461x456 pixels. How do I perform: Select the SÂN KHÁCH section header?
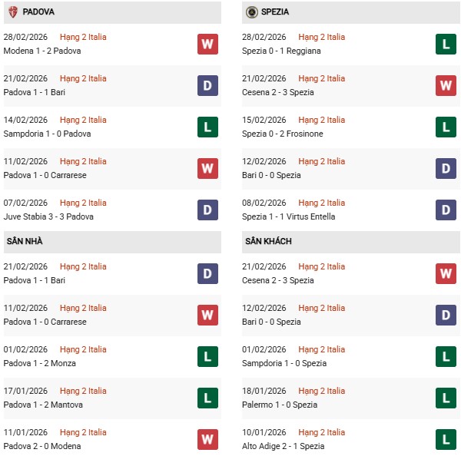(x=268, y=241)
